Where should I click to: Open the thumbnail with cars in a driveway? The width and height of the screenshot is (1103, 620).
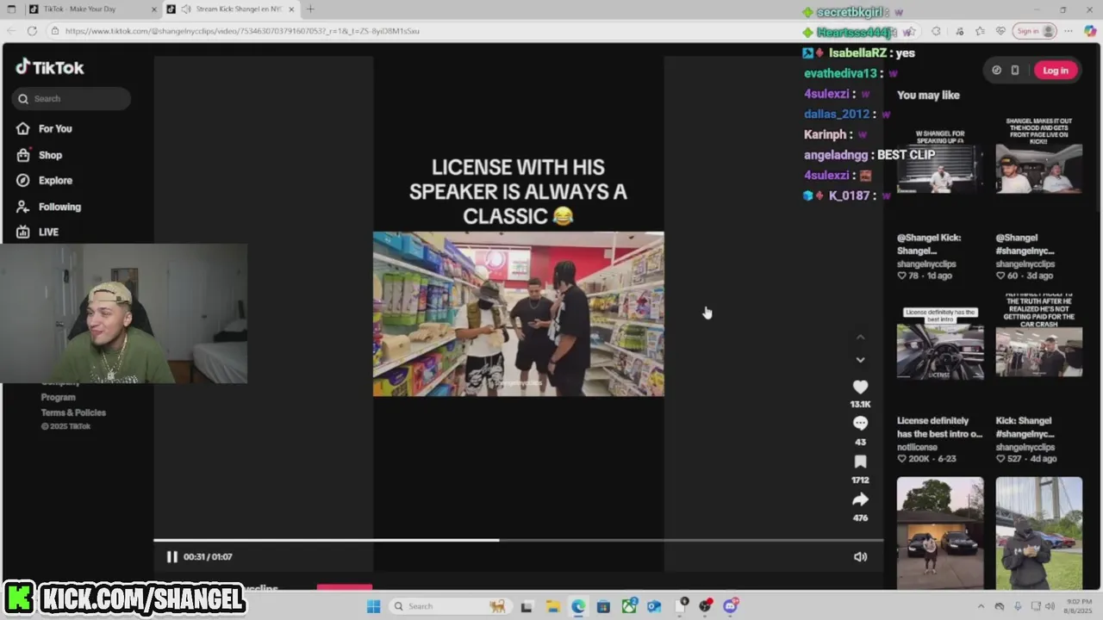point(940,532)
